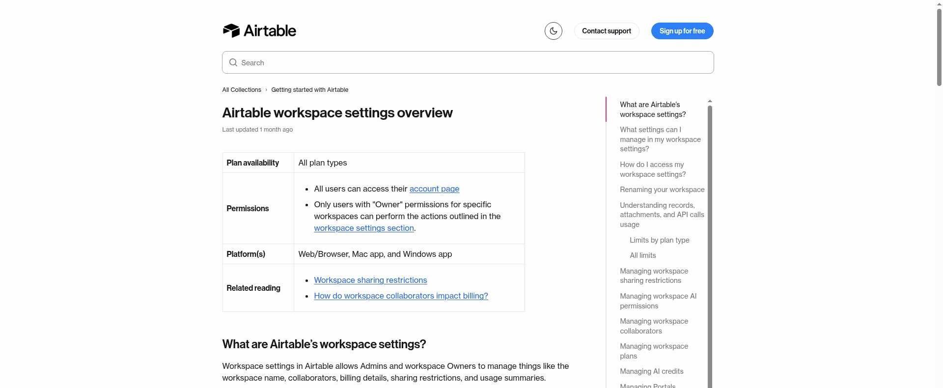Click table of contents scroll-up arrow

710,101
